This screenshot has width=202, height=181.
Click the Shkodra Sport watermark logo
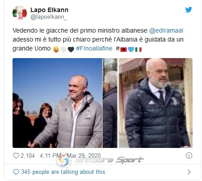[100, 160]
